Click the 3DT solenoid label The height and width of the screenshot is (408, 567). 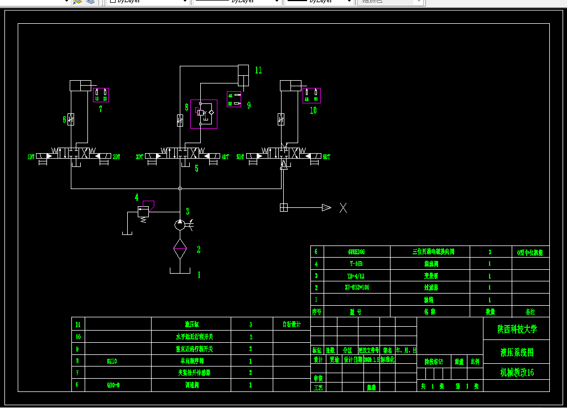[139, 157]
